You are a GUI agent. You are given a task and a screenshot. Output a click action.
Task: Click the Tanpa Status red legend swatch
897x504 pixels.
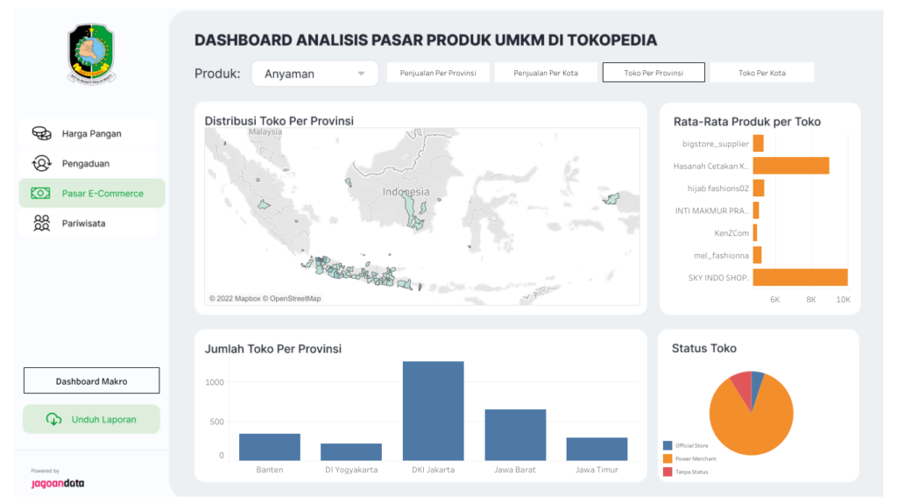coord(667,472)
